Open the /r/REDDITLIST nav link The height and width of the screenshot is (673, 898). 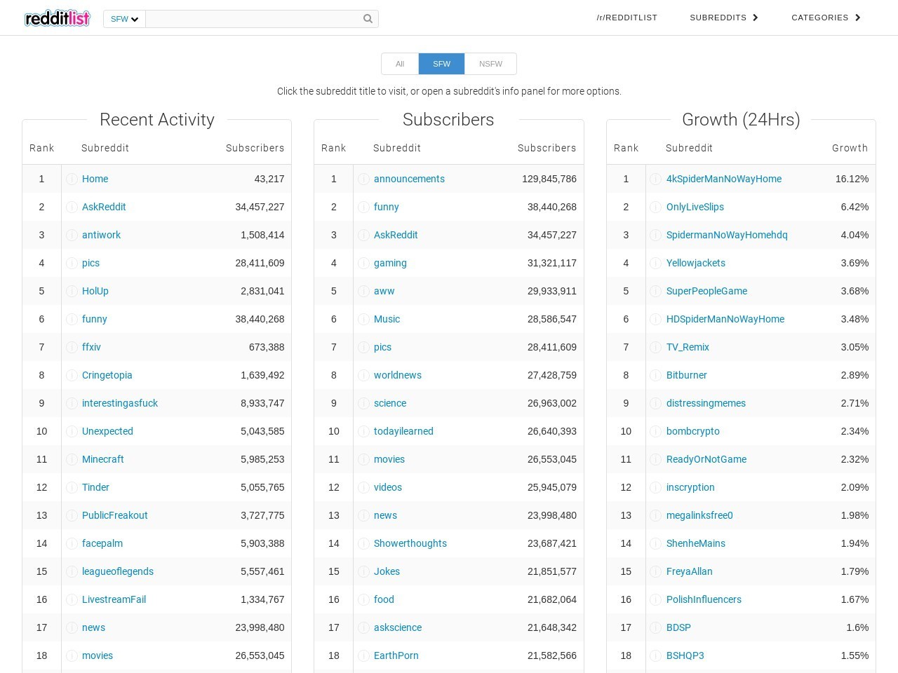pyautogui.click(x=626, y=18)
